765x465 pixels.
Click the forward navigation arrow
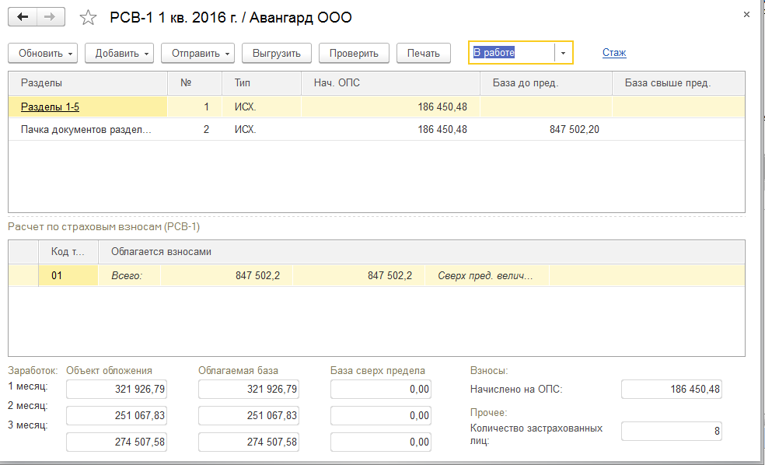51,16
